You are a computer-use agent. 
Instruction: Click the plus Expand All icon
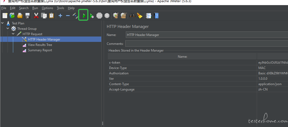click(60, 16)
